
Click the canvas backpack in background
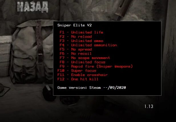click(x=32, y=52)
